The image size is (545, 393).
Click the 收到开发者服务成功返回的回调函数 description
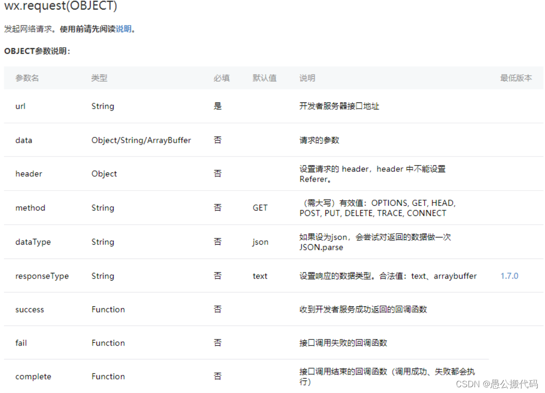pyautogui.click(x=363, y=310)
